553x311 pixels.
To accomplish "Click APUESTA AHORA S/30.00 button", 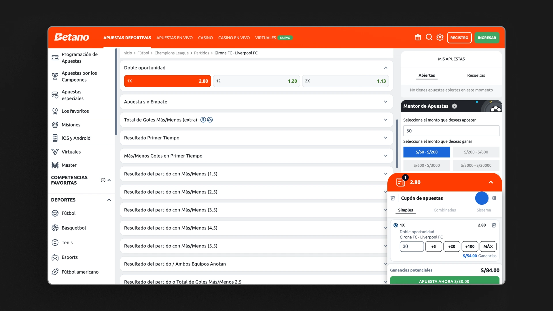I will tap(444, 280).
